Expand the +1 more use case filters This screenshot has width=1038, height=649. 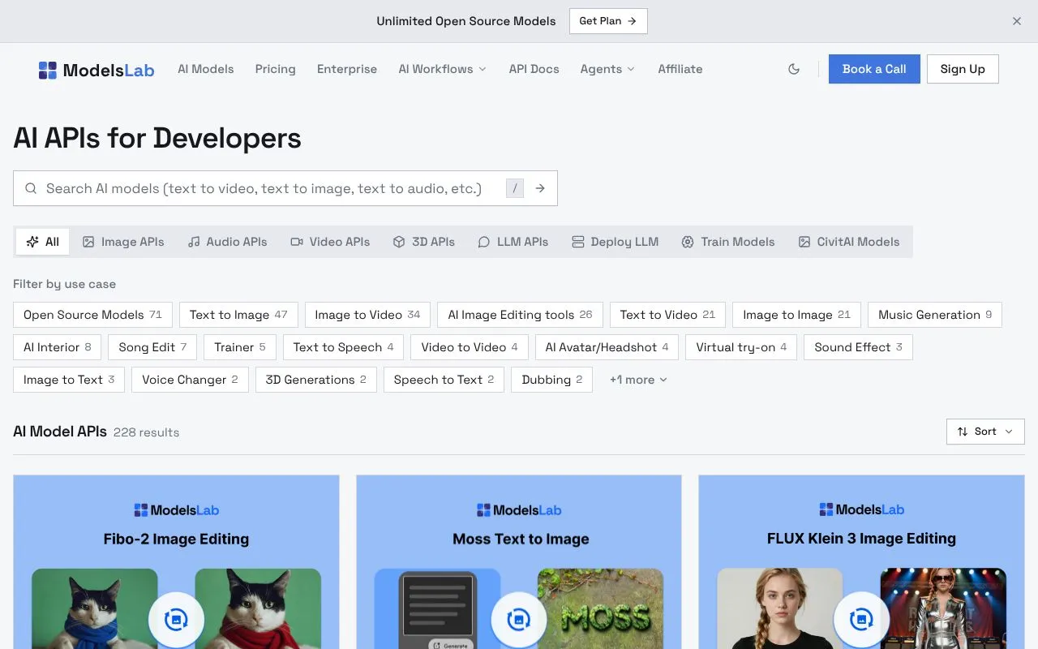click(x=638, y=380)
